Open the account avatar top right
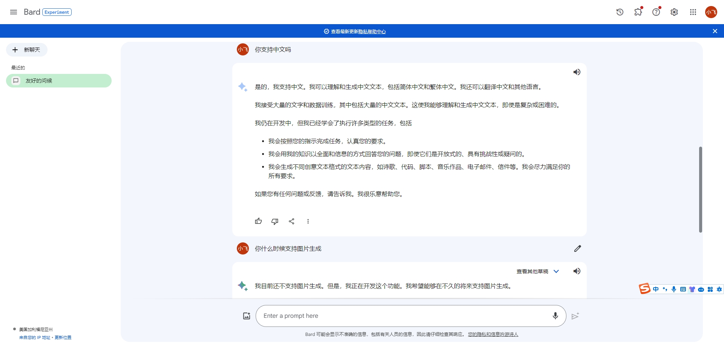This screenshot has width=724, height=351. click(x=711, y=12)
